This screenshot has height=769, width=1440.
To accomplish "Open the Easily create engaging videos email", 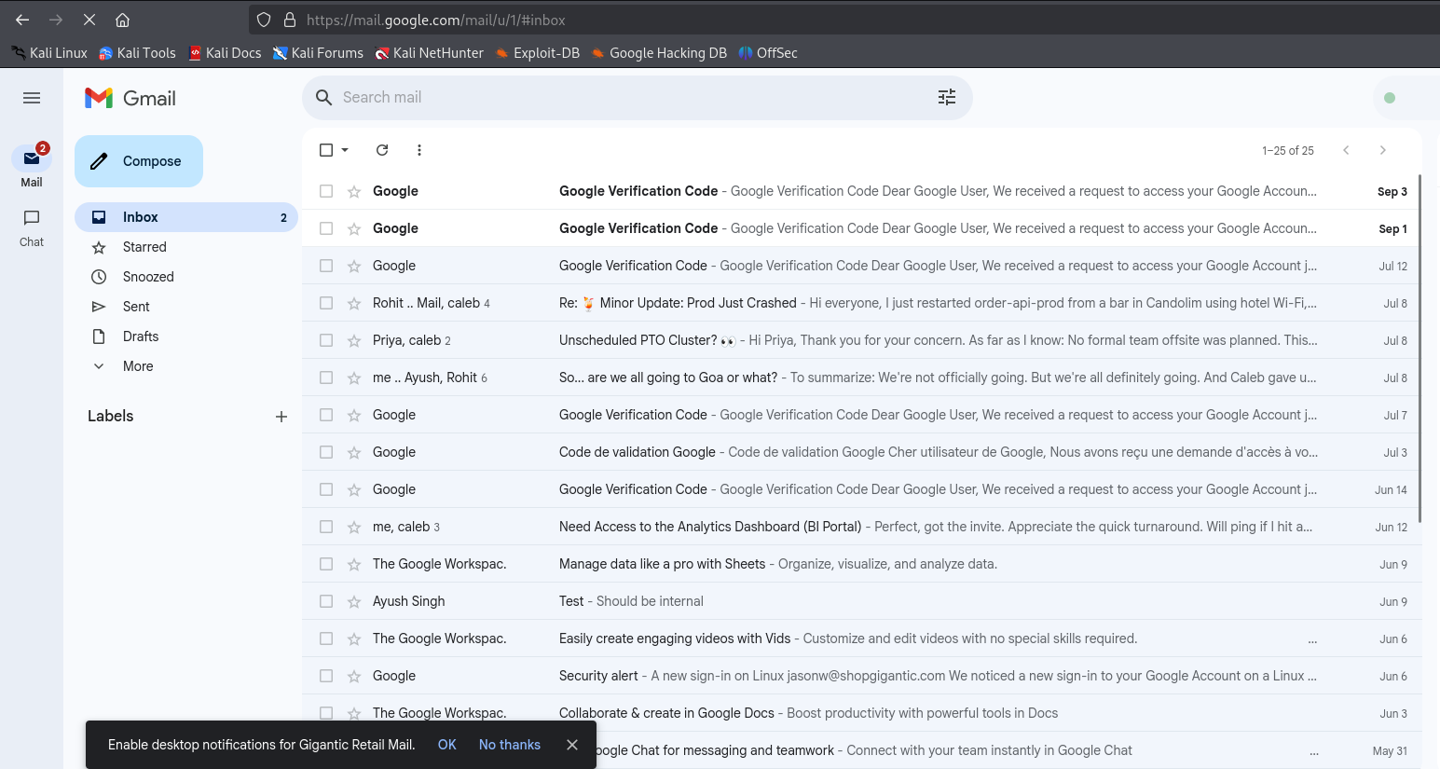I will click(x=862, y=639).
